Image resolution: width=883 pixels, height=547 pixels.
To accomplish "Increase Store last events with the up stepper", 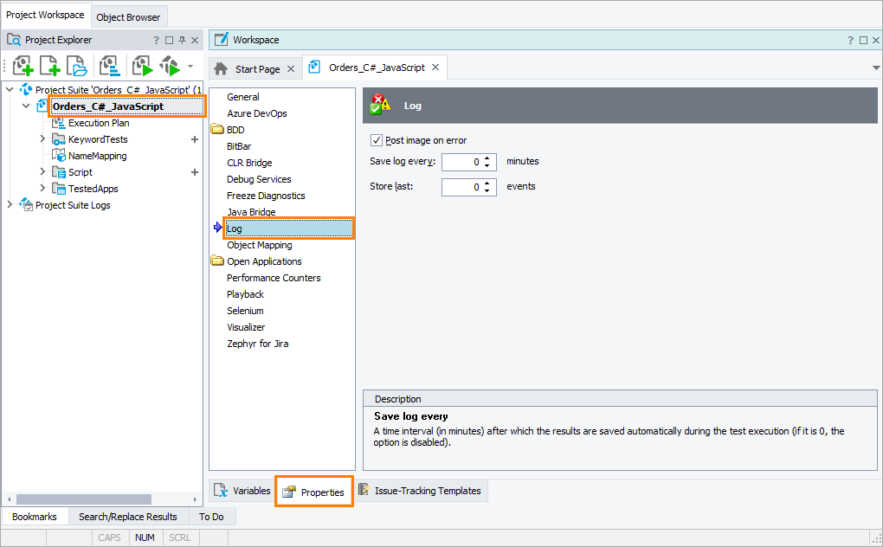I will 487,181.
